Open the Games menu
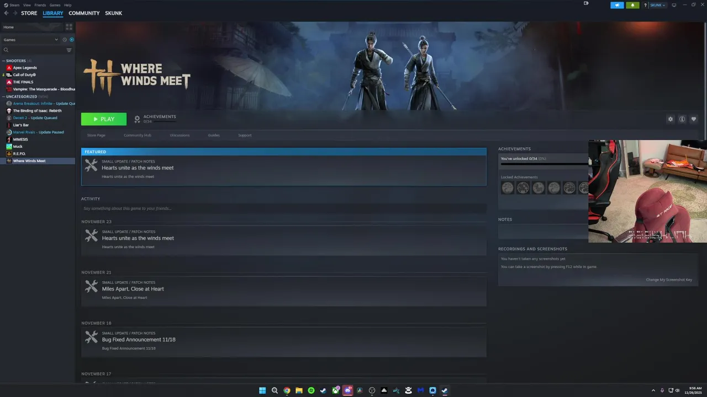 coord(55,5)
